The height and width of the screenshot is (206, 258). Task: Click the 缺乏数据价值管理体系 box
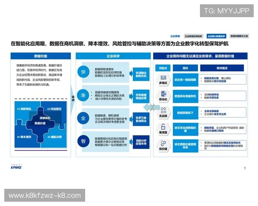coord(185,146)
